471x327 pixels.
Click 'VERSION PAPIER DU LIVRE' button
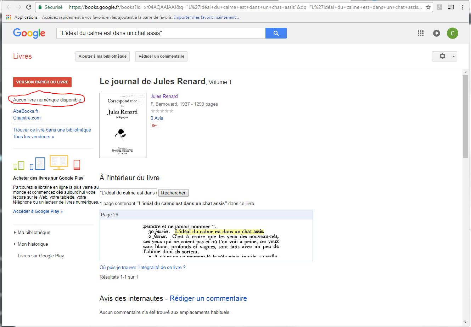tap(42, 82)
